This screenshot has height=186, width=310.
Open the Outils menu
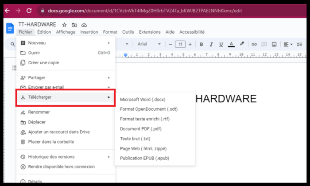pyautogui.click(x=128, y=32)
